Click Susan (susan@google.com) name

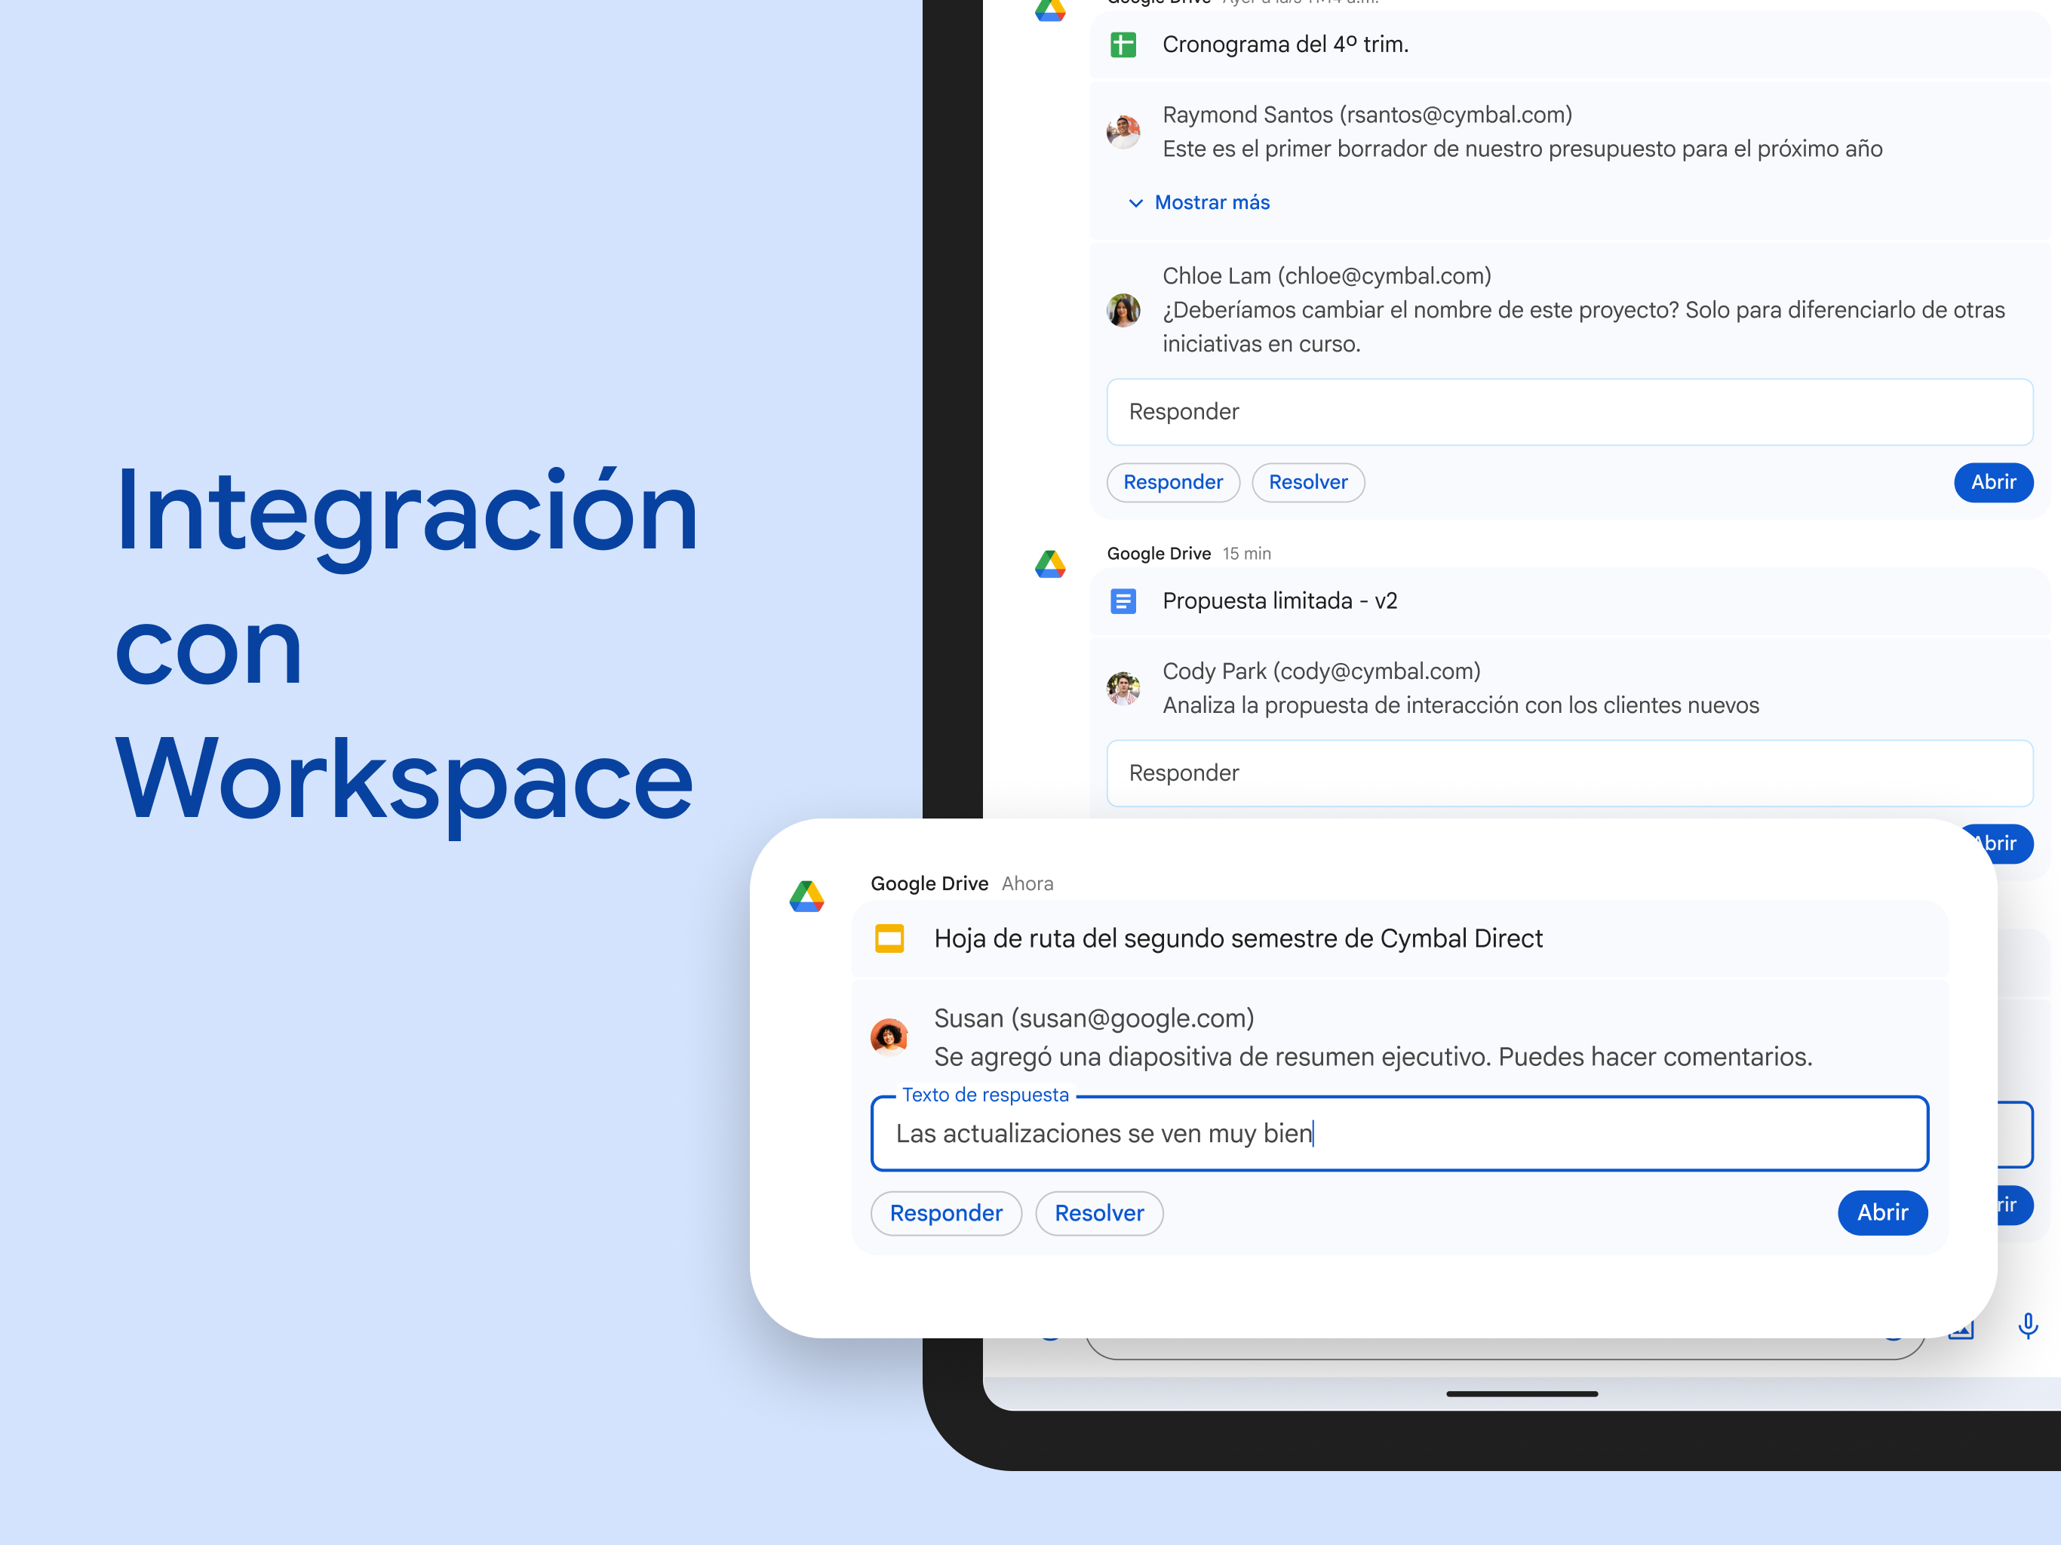coord(1094,1018)
